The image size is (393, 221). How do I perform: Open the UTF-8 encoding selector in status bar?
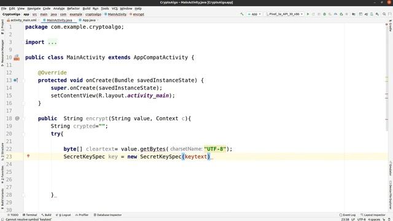(x=362, y=219)
